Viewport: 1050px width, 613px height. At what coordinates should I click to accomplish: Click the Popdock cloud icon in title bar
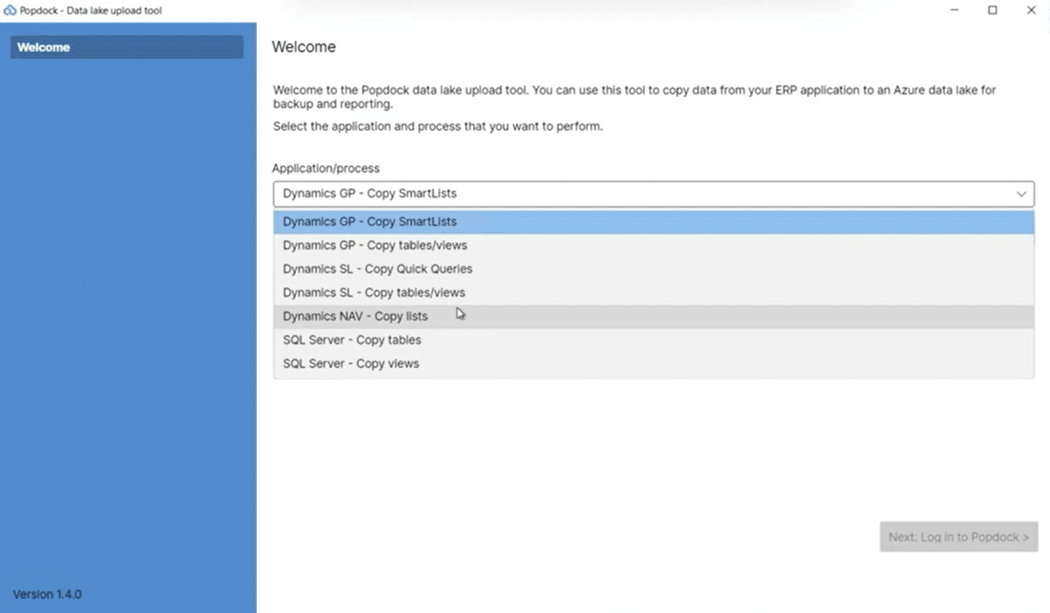[10, 11]
